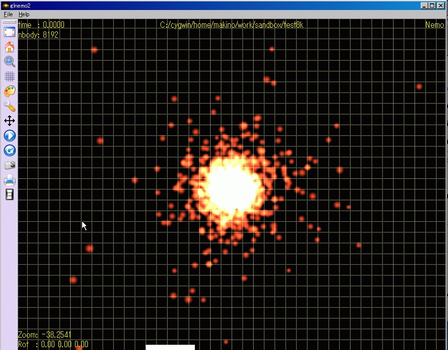Open the color palette options icon
448x350 pixels.
[10, 91]
